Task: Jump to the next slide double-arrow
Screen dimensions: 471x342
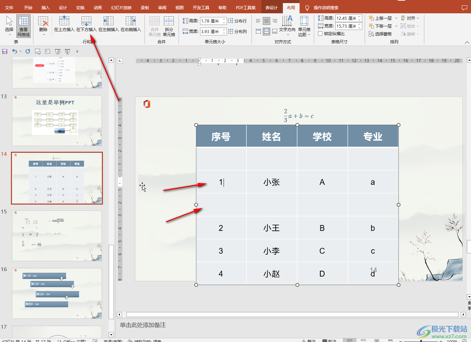Action: point(469,308)
